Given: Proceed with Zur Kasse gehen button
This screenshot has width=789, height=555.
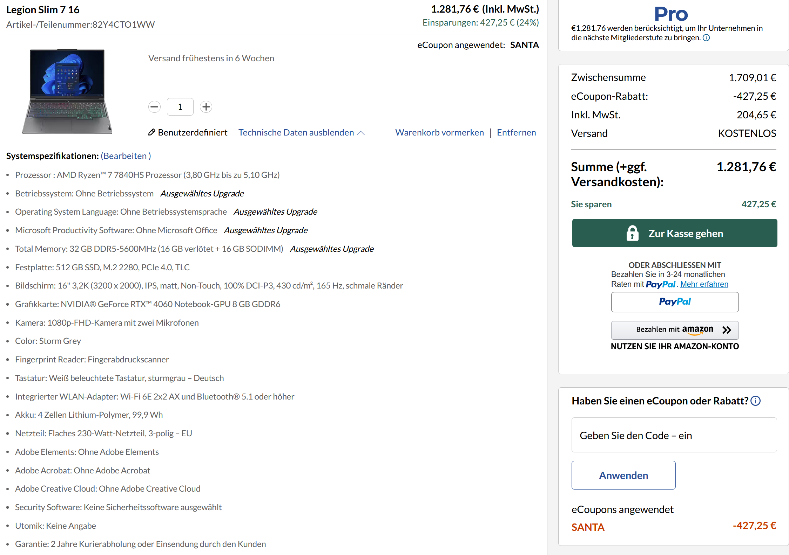Looking at the screenshot, I should (675, 233).
